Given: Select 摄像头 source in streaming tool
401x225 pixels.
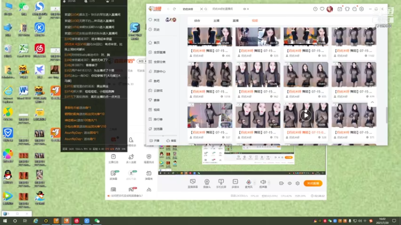Looking at the screenshot, I should 207,183.
